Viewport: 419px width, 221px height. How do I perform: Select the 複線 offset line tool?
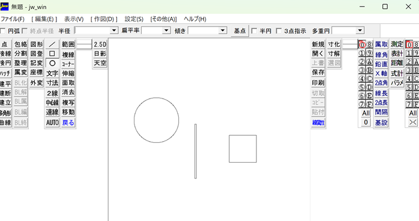[x=68, y=55]
